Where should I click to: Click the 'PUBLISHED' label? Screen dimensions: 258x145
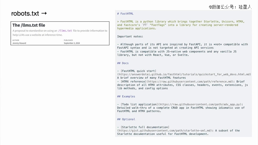click(x=68, y=40)
